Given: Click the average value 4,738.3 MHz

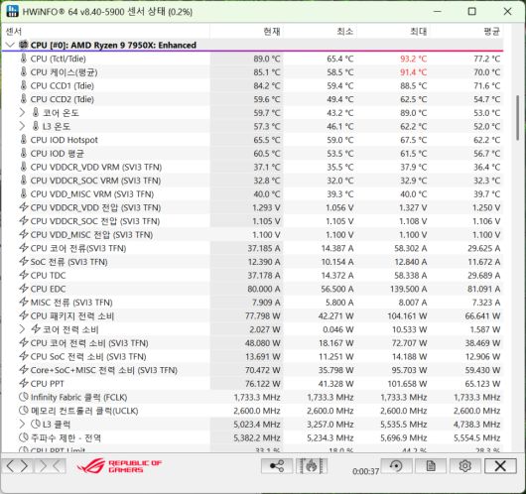Looking at the screenshot, I should pyautogui.click(x=476, y=425).
